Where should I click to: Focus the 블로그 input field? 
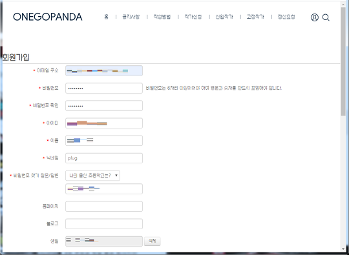coord(104,224)
